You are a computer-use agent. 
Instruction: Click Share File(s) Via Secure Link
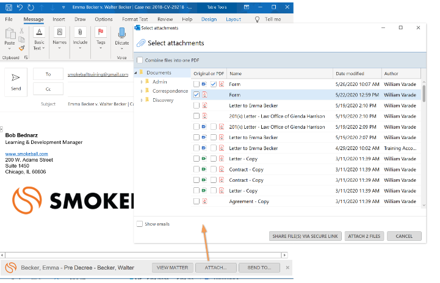(x=305, y=236)
